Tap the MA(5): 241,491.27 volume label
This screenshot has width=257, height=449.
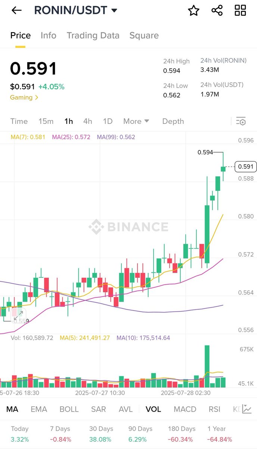click(x=84, y=338)
